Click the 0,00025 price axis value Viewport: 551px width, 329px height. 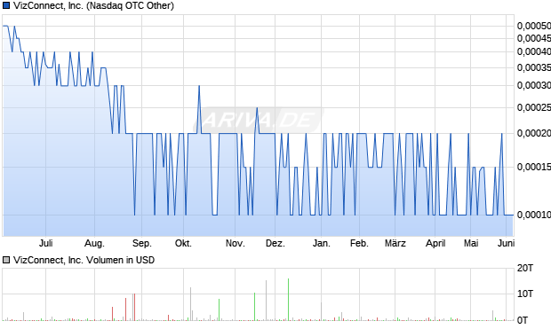click(534, 107)
